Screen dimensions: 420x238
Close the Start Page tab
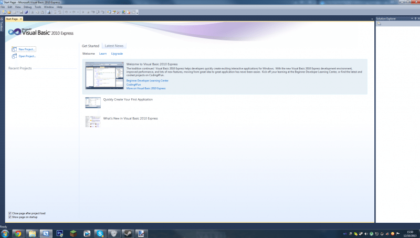[x=21, y=19]
